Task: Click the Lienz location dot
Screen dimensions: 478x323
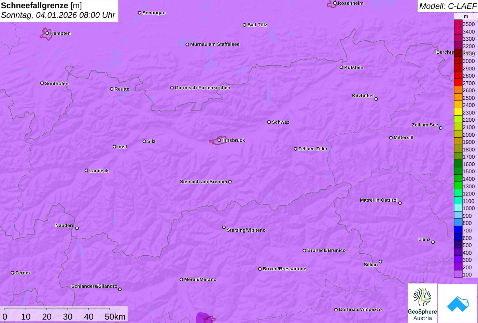Action: (x=433, y=242)
